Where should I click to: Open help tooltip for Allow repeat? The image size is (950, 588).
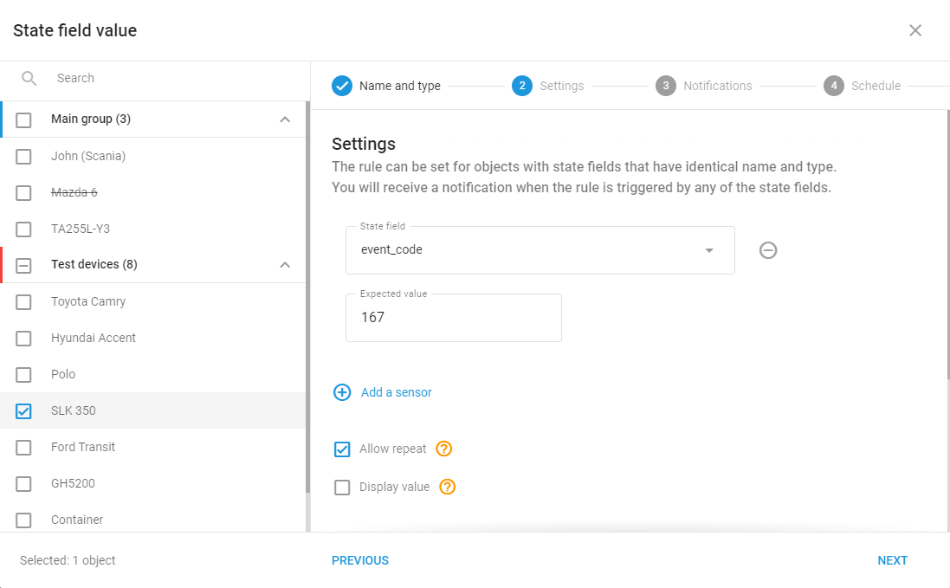[x=444, y=449]
